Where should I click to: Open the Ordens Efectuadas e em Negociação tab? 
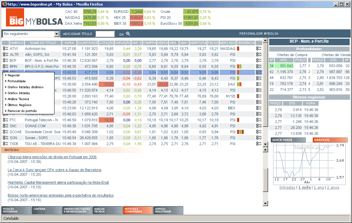pos(77,210)
